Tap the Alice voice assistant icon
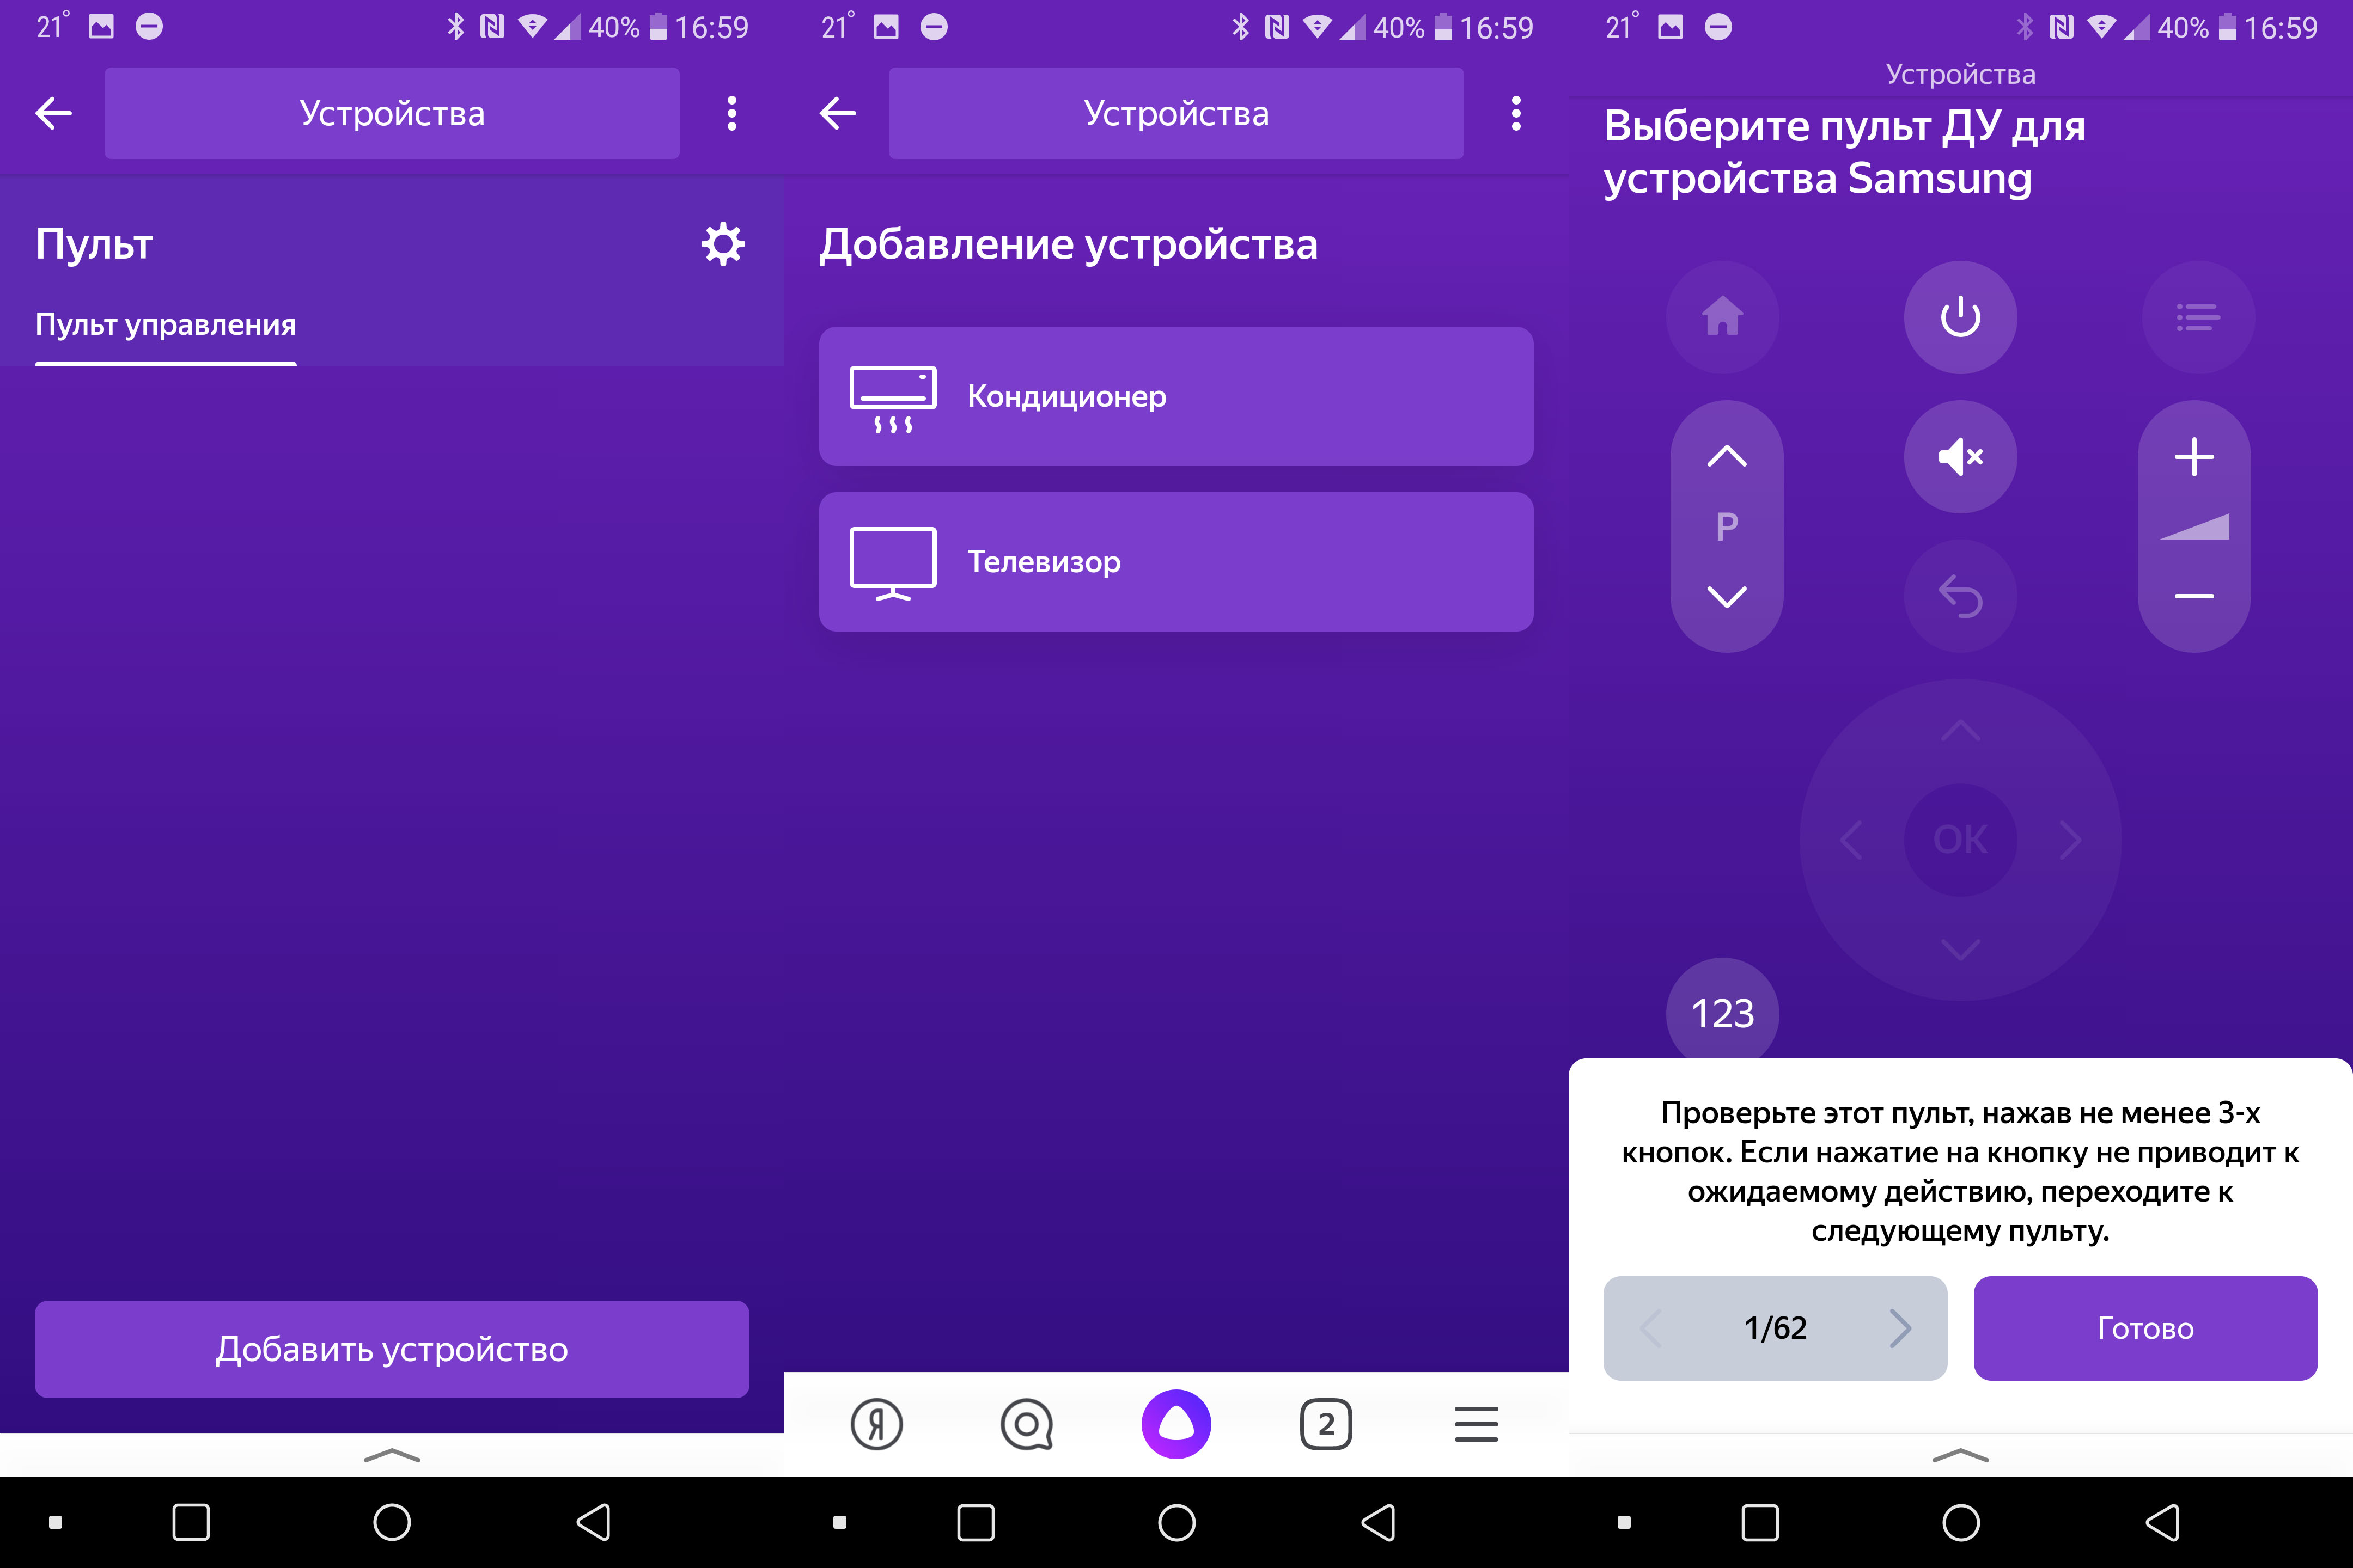Viewport: 2353px width, 1568px height. 1175,1424
